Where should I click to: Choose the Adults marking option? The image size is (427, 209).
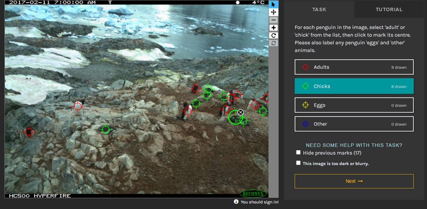(354, 67)
